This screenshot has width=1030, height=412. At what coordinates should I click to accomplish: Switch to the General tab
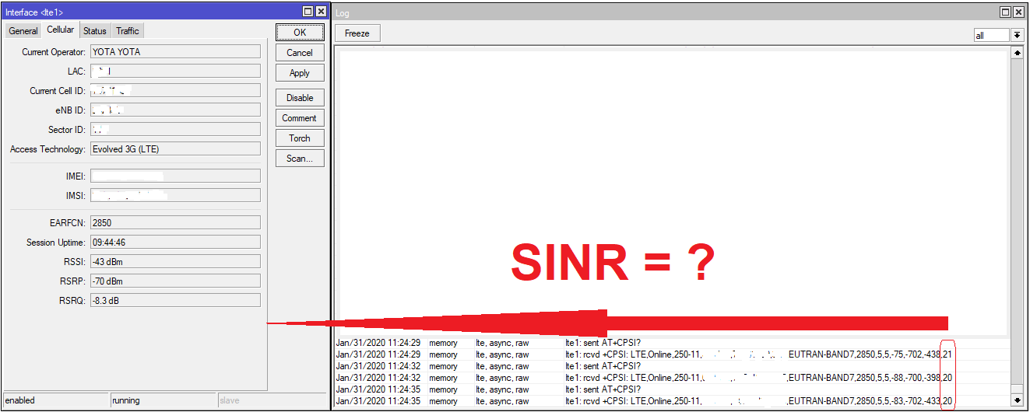[23, 31]
